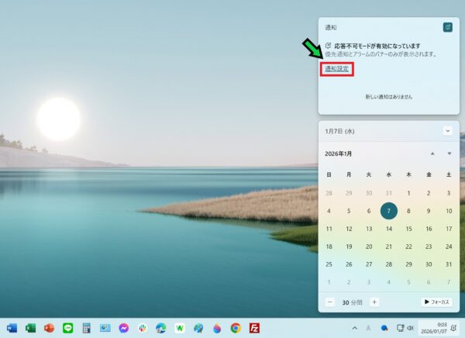Image resolution: width=465 pixels, height=338 pixels.
Task: Click the 30 分間 focus duration text
Action: [353, 302]
